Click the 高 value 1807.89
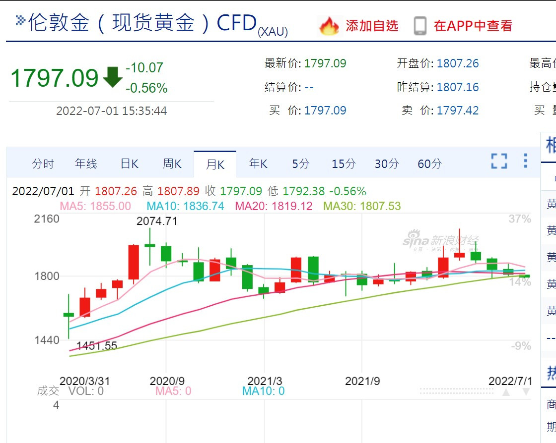 (178, 191)
